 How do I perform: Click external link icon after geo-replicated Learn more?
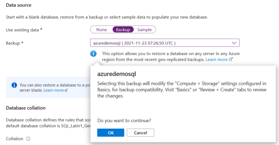pyautogui.click(x=231, y=59)
